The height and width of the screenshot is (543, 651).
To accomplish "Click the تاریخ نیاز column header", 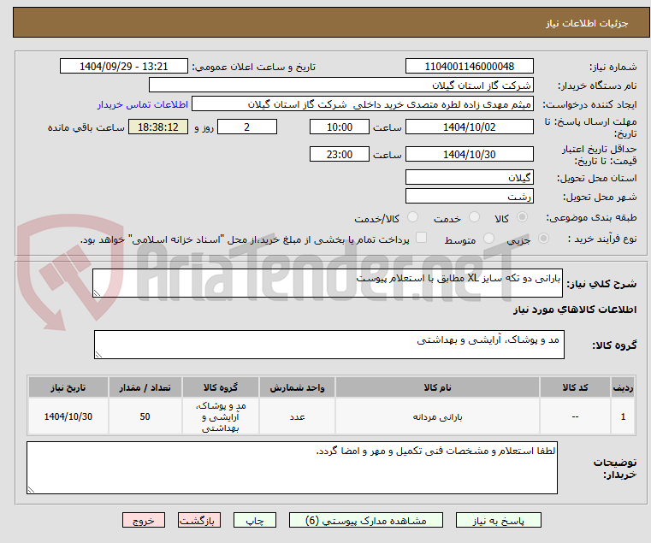I will point(68,387).
